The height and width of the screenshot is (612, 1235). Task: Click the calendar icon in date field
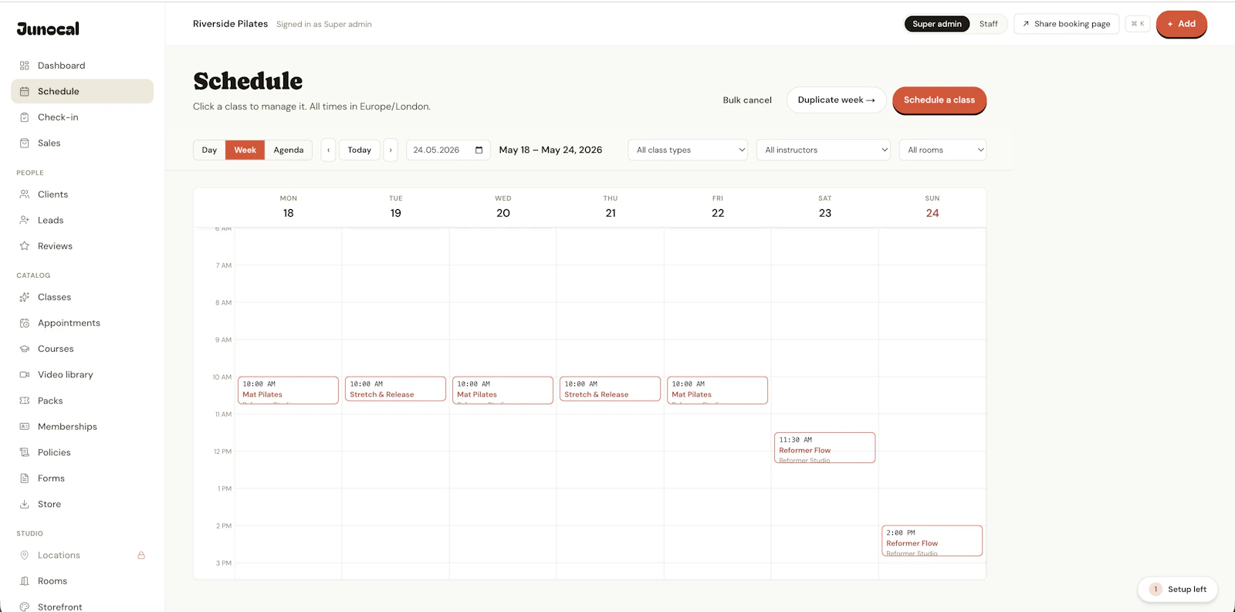click(x=479, y=150)
